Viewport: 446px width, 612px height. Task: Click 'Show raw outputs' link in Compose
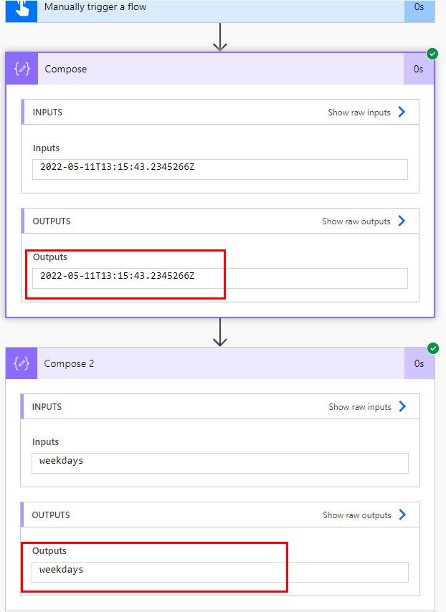click(x=356, y=221)
